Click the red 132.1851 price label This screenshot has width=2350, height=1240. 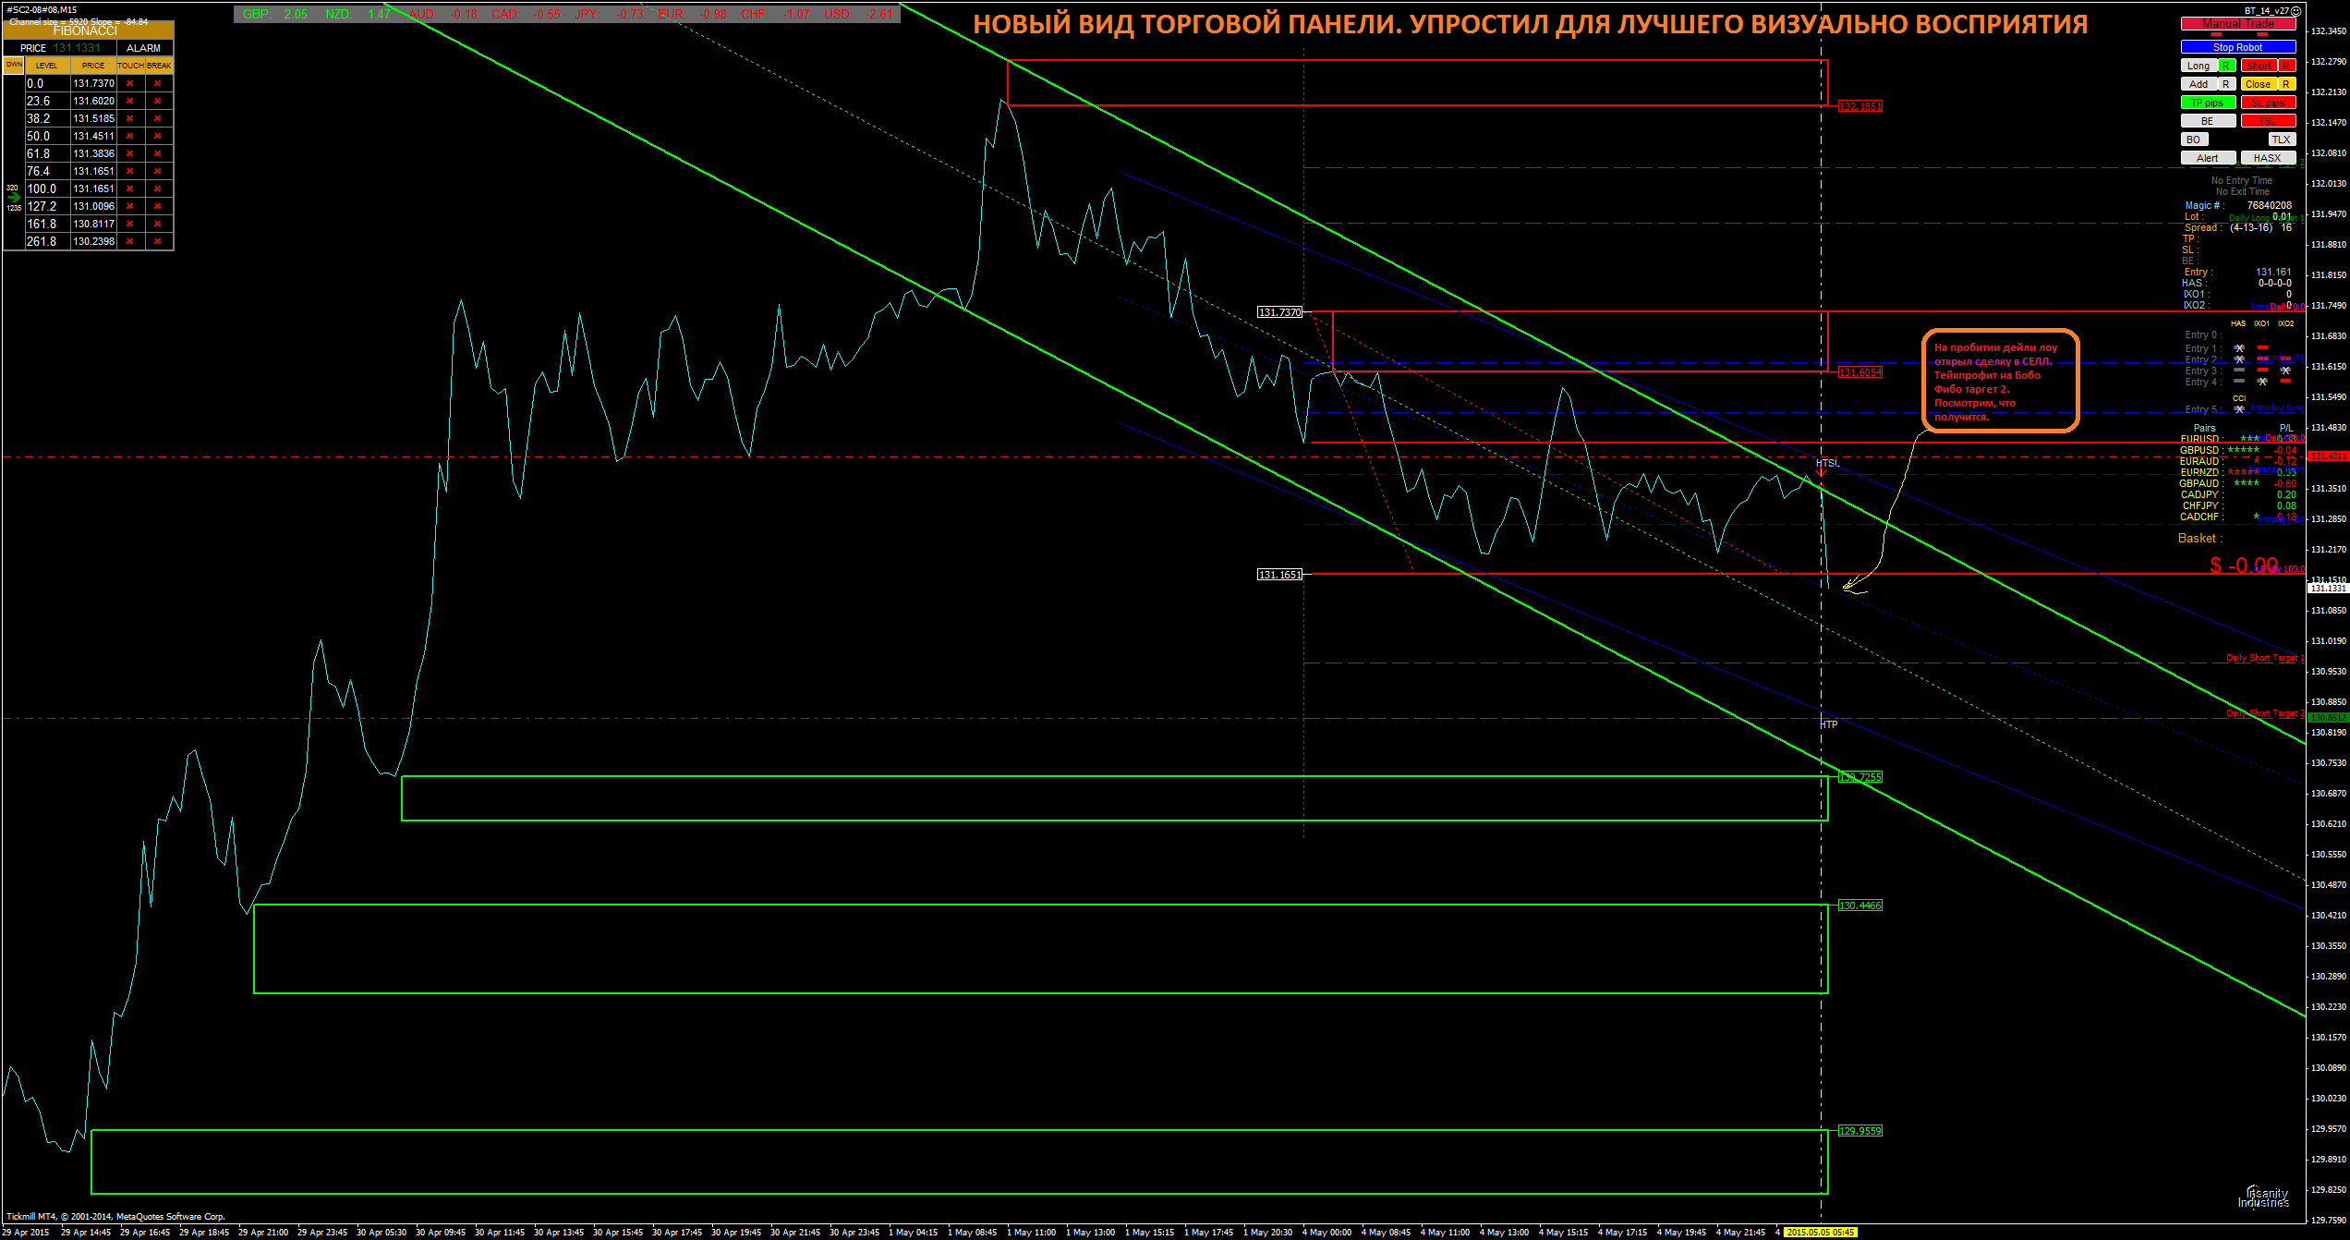(x=1859, y=106)
